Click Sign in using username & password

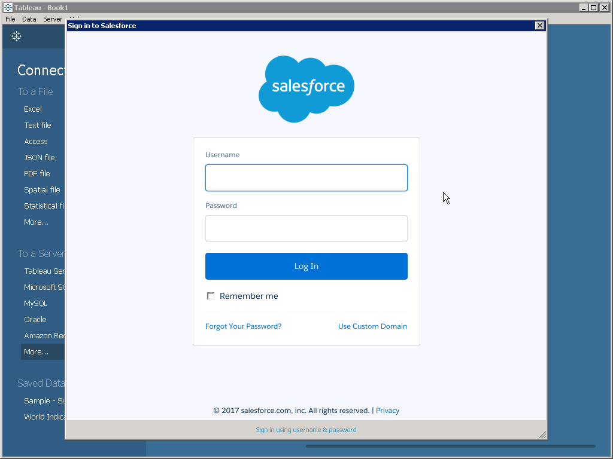(306, 430)
